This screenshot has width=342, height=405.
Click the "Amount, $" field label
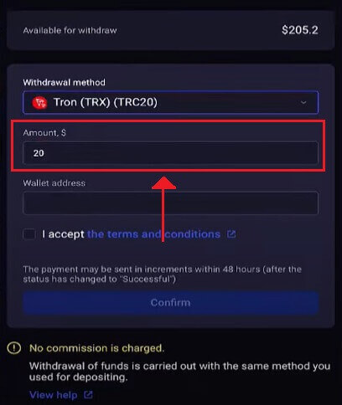pyautogui.click(x=44, y=133)
